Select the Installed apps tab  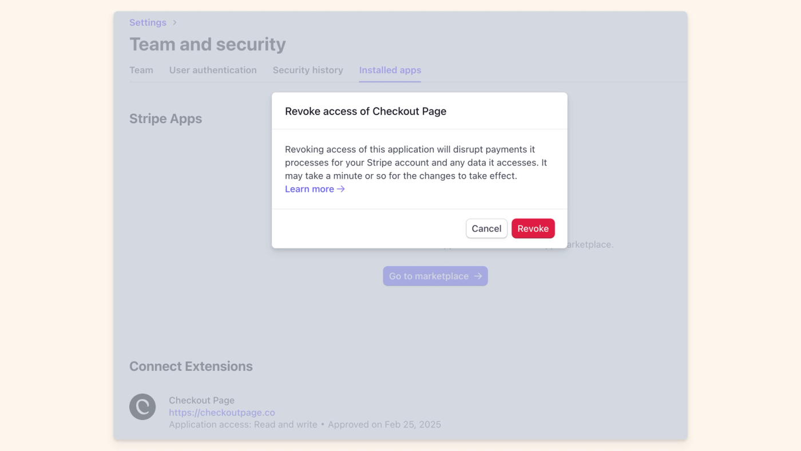click(x=390, y=70)
